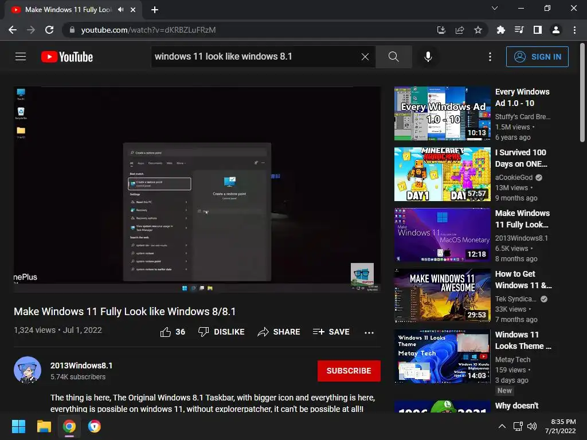The image size is (587, 440).
Task: Click the magnifier search button
Action: 393,57
